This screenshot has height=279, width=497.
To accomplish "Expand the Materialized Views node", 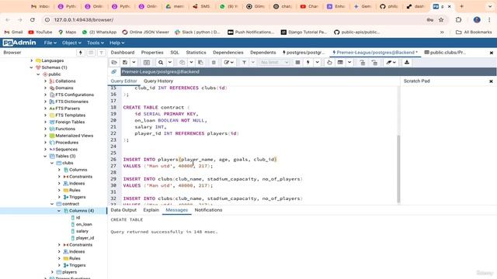I will click(45, 136).
